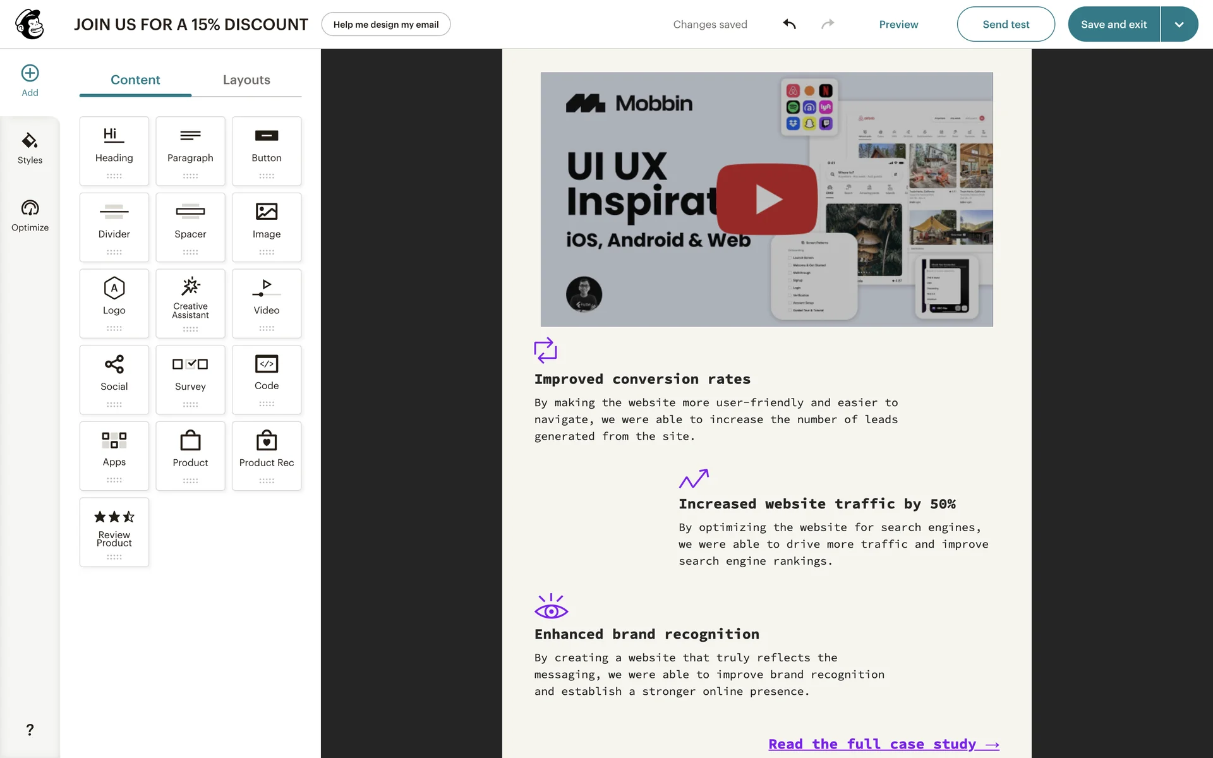
Task: Expand the Save and exit dropdown arrow
Action: click(1179, 24)
